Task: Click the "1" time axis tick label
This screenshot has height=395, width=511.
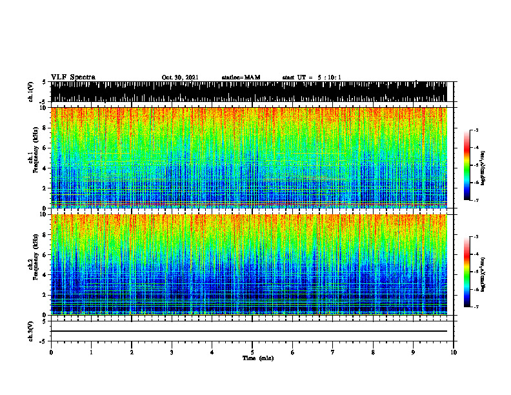Action: click(91, 352)
